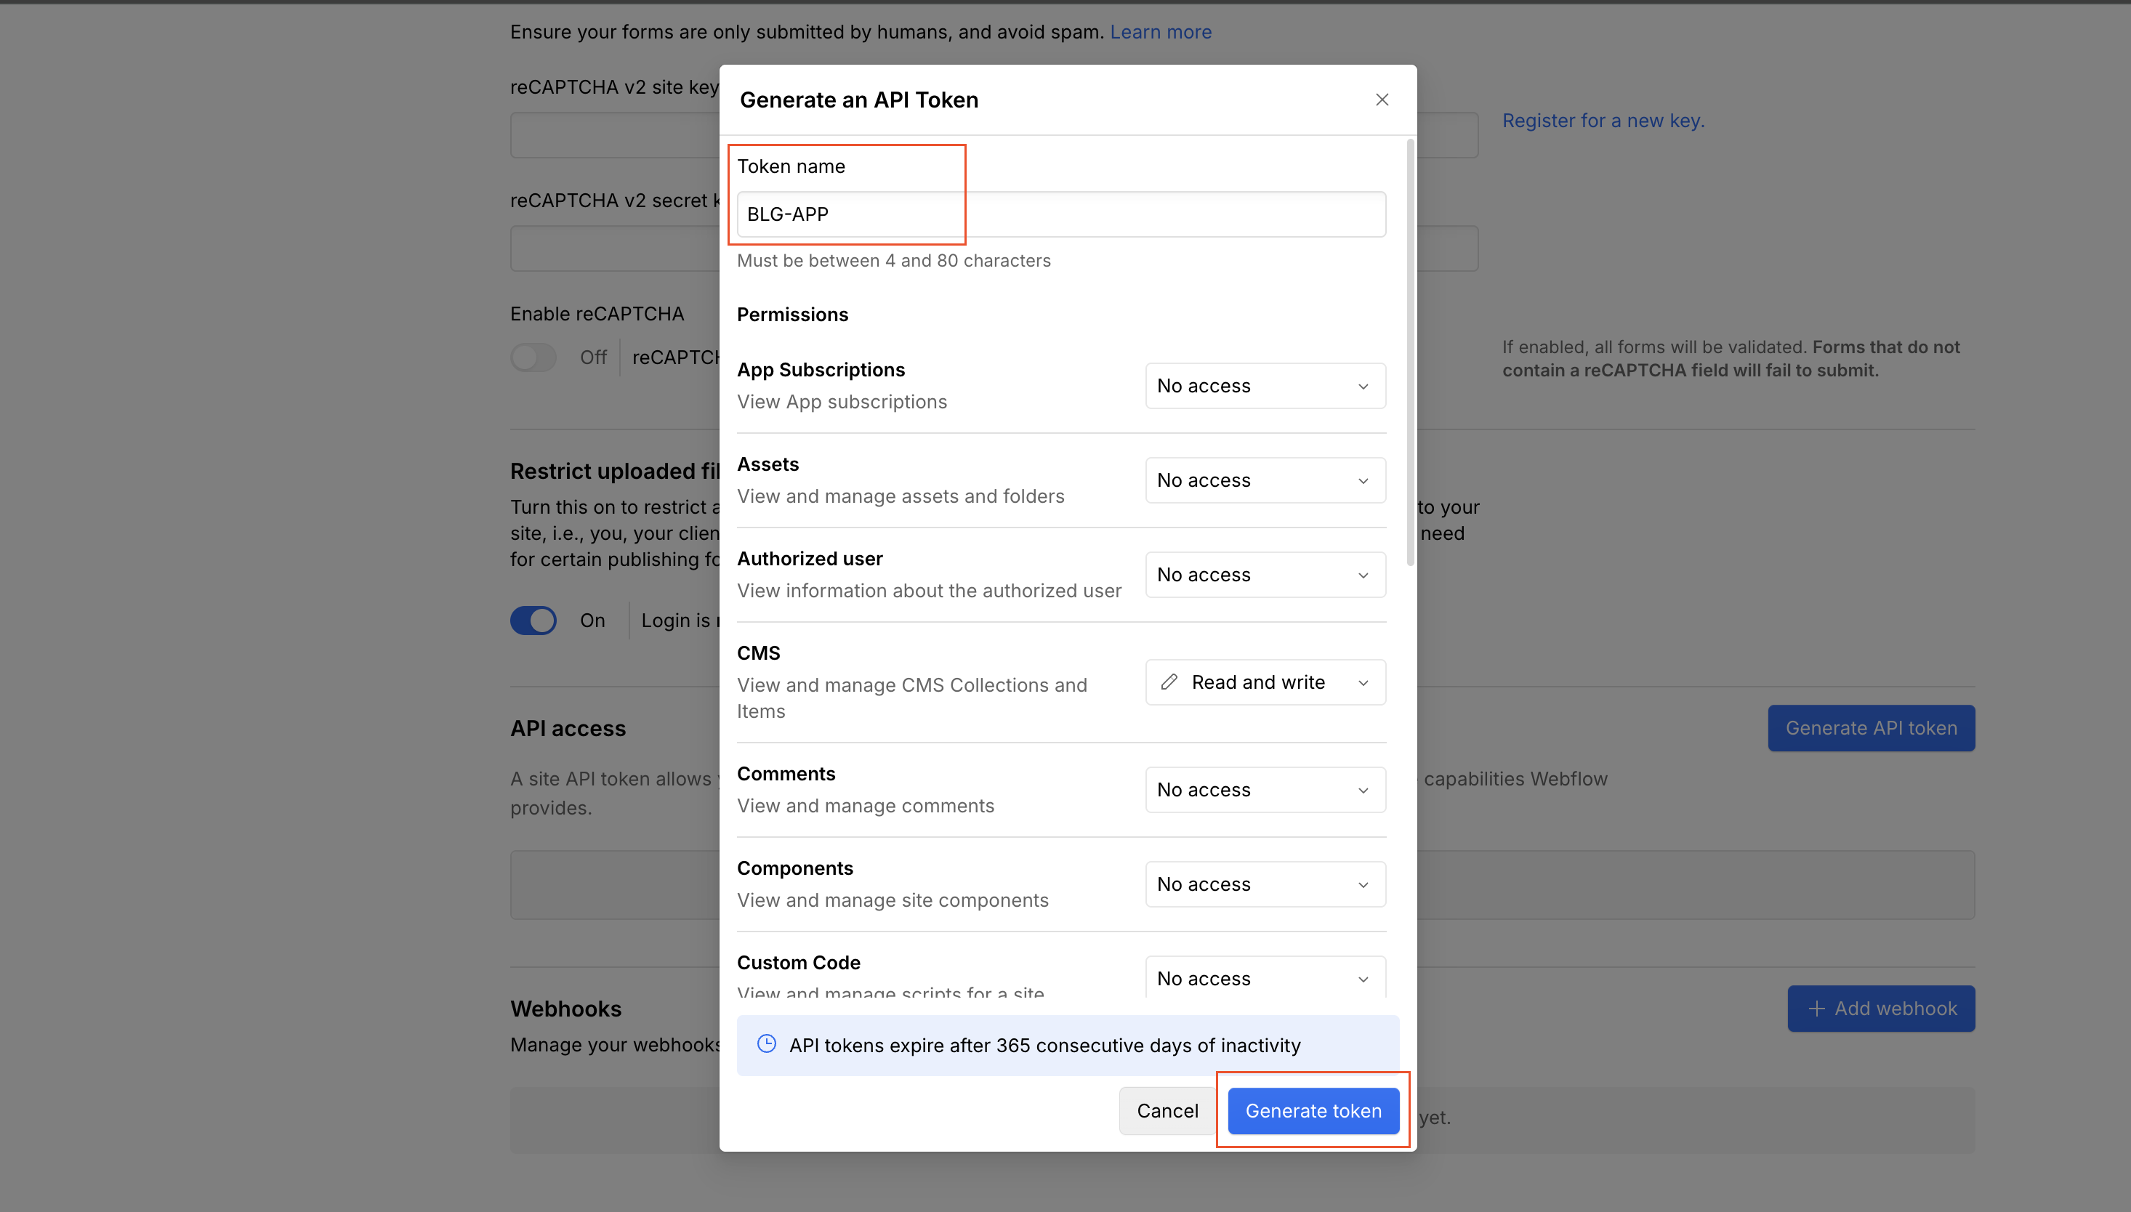
Task: Open the Authorized user access dropdown
Action: [x=1265, y=574]
